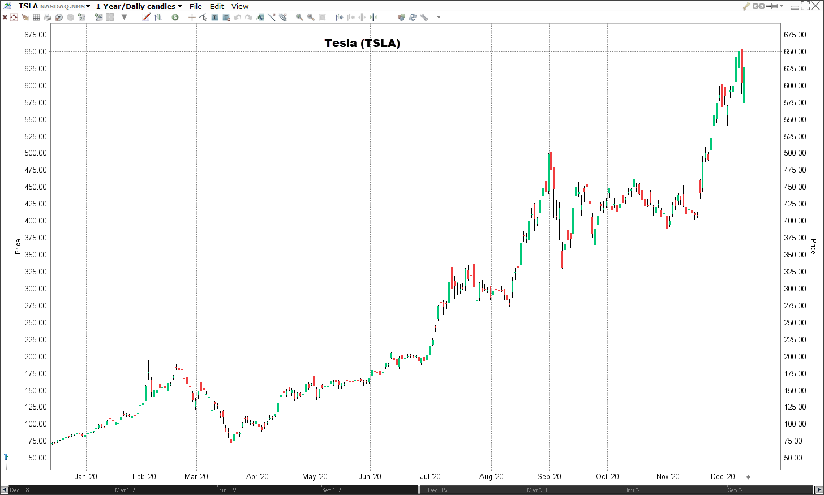The width and height of the screenshot is (824, 495).
Task: Click the 'Jul '20' date axis label
Action: (x=431, y=476)
